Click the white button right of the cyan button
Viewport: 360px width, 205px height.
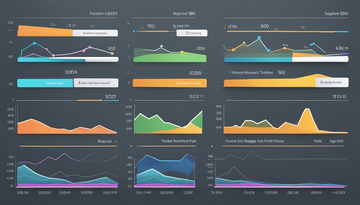click(96, 83)
